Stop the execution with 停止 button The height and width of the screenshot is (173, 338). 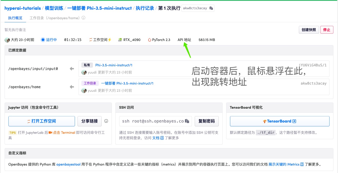pos(327,30)
